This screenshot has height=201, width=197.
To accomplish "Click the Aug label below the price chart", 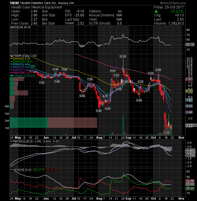I will pos(99,137).
